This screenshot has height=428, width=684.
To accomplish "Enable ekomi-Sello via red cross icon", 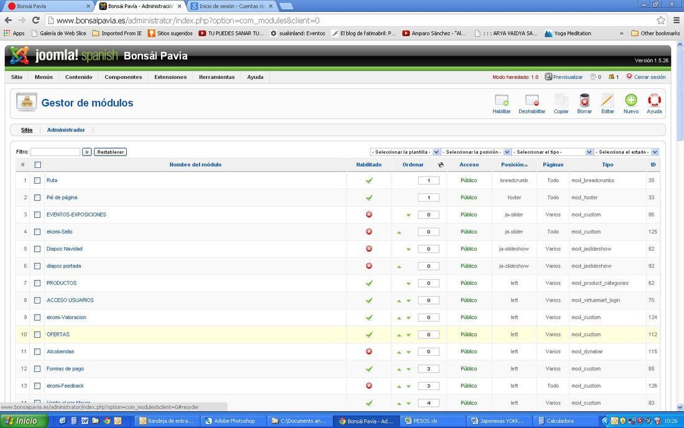I will point(369,231).
